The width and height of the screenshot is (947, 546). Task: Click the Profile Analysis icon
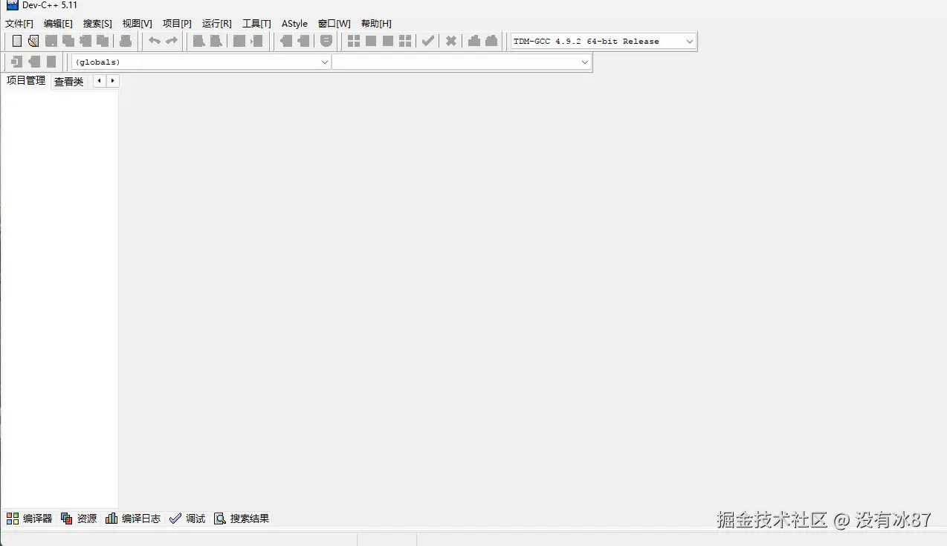tap(474, 42)
